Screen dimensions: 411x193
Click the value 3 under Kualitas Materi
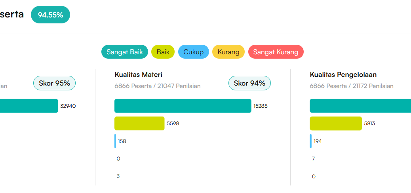(118, 176)
